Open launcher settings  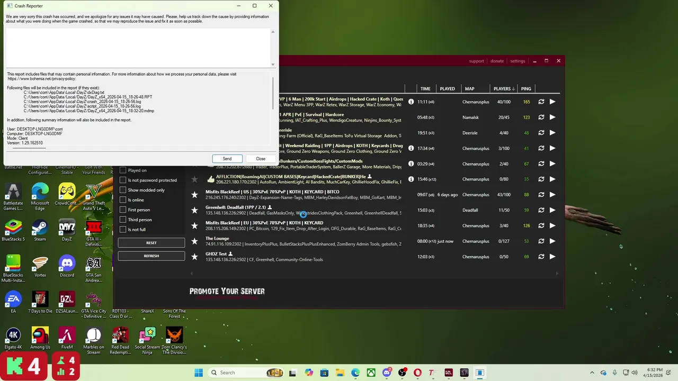518,61
